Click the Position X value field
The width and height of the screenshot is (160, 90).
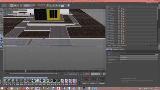point(85,78)
